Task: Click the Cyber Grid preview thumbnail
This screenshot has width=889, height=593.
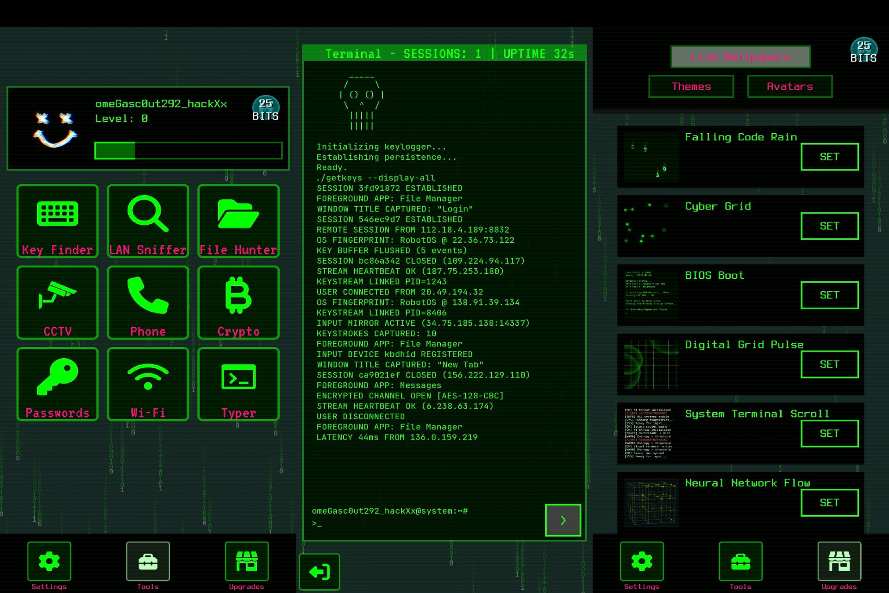Action: 651,226
